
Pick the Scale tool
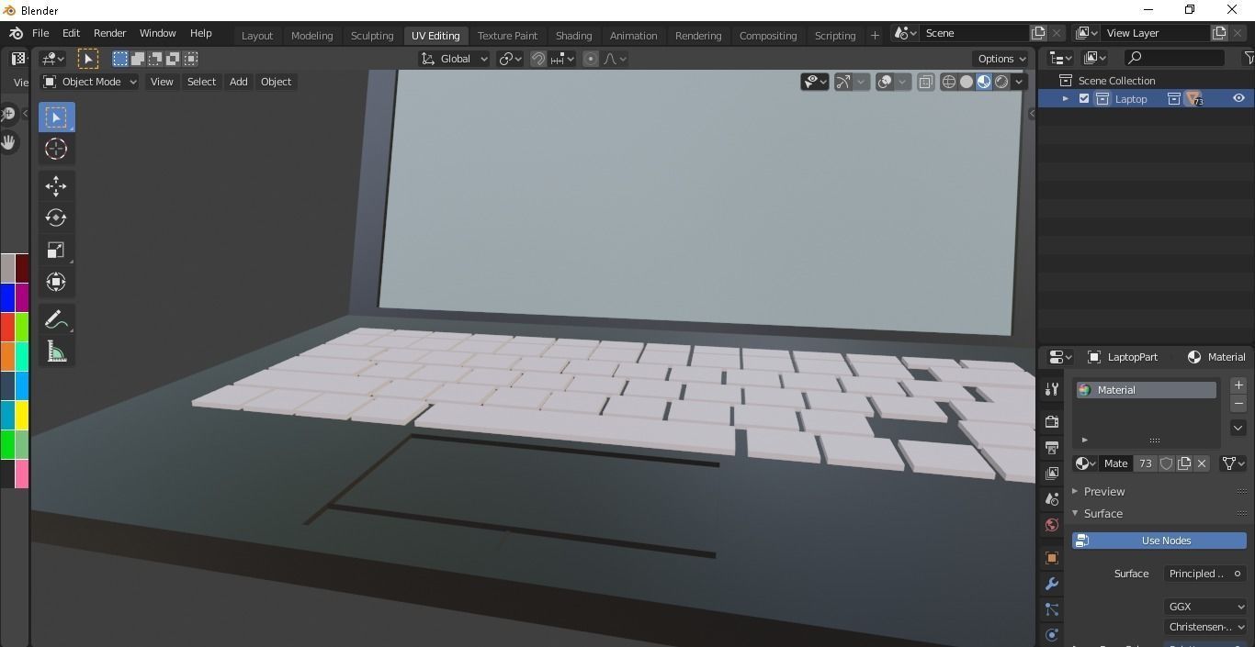(56, 251)
